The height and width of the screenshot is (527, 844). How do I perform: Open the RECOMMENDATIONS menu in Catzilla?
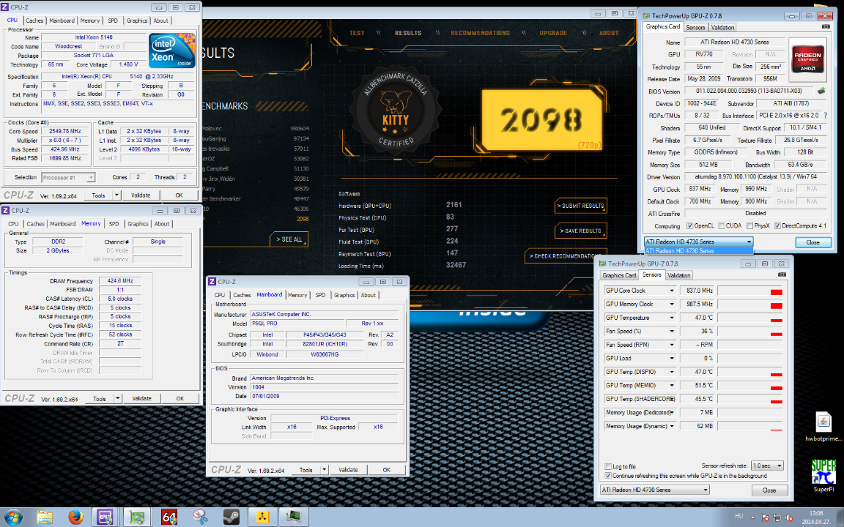click(x=480, y=33)
